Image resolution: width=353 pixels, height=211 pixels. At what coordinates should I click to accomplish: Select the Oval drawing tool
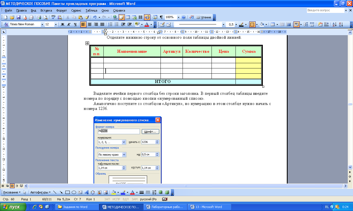coord(74,192)
